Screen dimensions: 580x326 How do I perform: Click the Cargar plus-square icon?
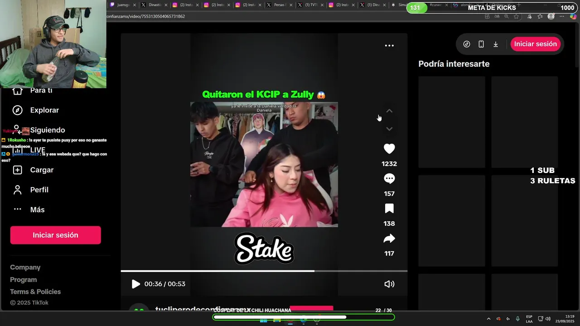tap(17, 170)
